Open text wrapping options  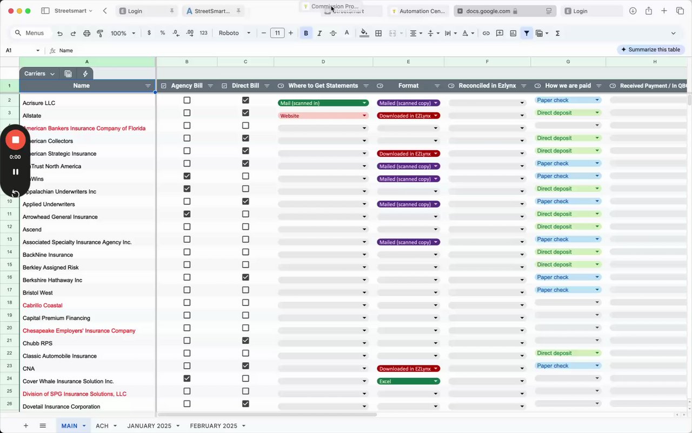(x=450, y=34)
